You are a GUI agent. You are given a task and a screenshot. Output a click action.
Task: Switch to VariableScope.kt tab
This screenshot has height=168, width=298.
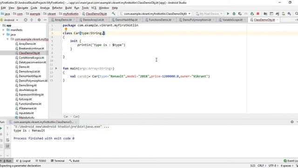[x=232, y=20]
